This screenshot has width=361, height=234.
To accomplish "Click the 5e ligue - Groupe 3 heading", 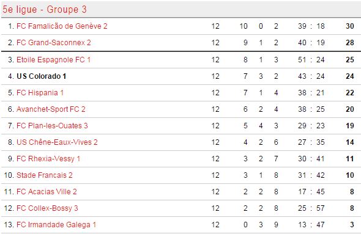I will tap(45, 10).
